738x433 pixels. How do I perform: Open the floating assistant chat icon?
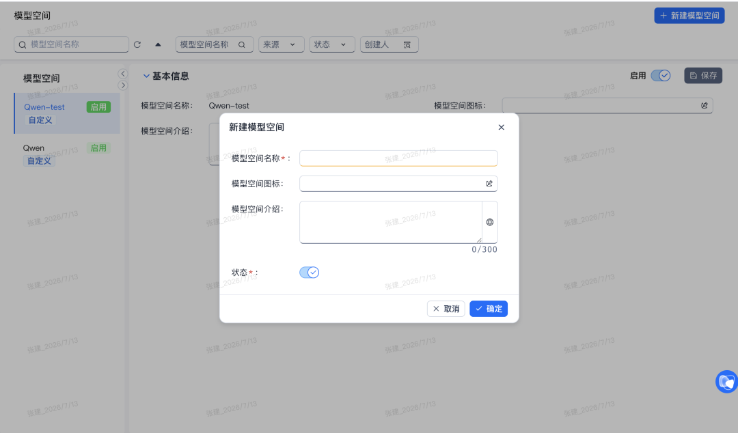click(x=726, y=381)
